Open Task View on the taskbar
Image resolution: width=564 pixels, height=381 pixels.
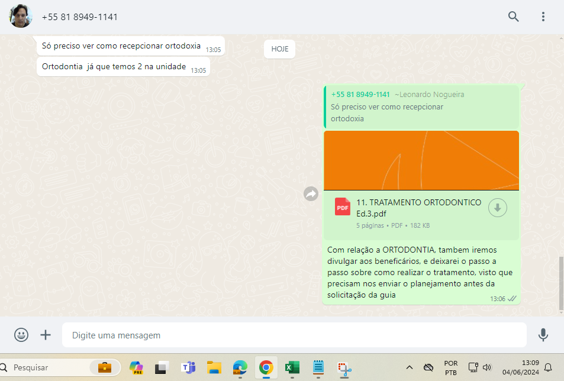tap(162, 367)
